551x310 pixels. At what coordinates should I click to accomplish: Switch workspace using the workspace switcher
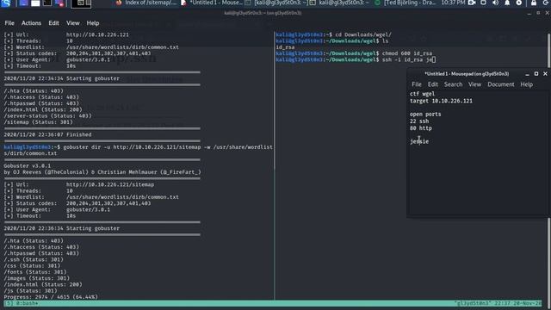click(x=81, y=3)
